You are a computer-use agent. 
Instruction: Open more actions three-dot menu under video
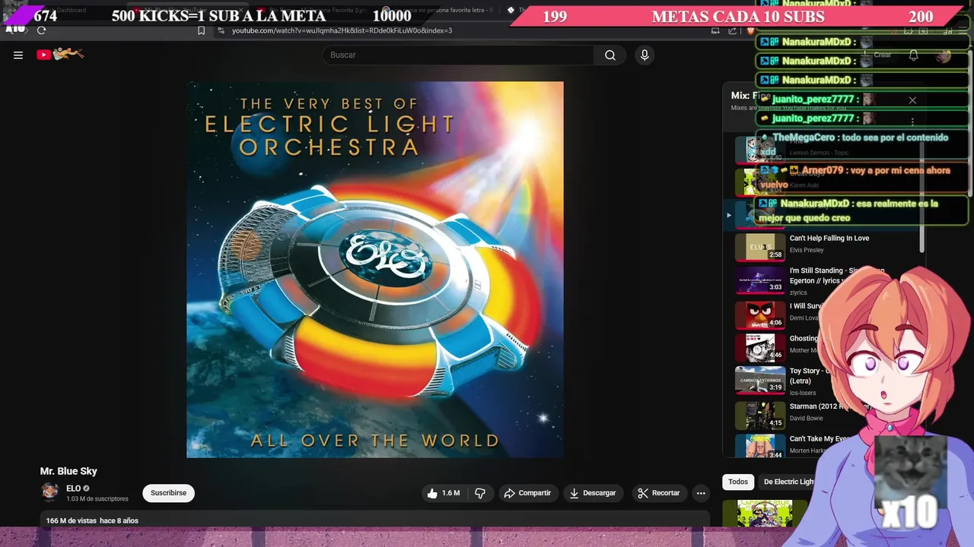coord(701,493)
